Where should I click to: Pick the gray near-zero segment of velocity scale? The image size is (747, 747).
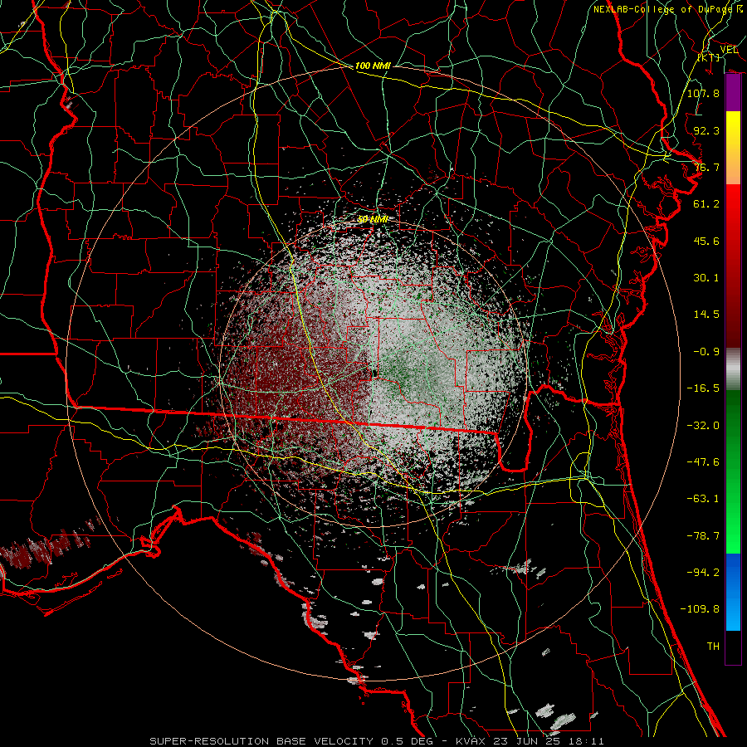point(733,369)
